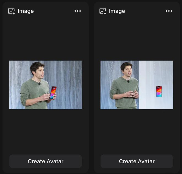Open left thumbnail of man holding phone

45,85
